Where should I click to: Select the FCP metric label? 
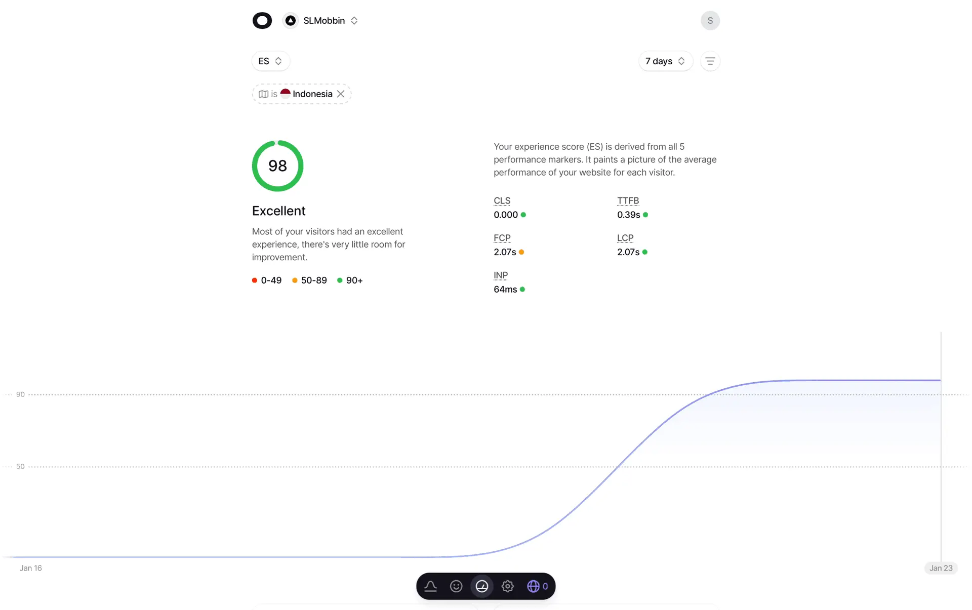(x=502, y=238)
